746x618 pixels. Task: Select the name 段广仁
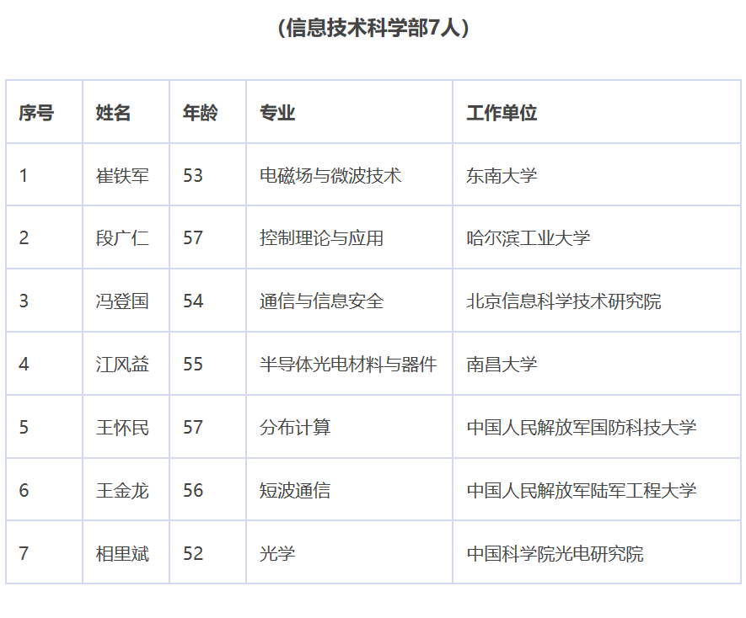[122, 238]
